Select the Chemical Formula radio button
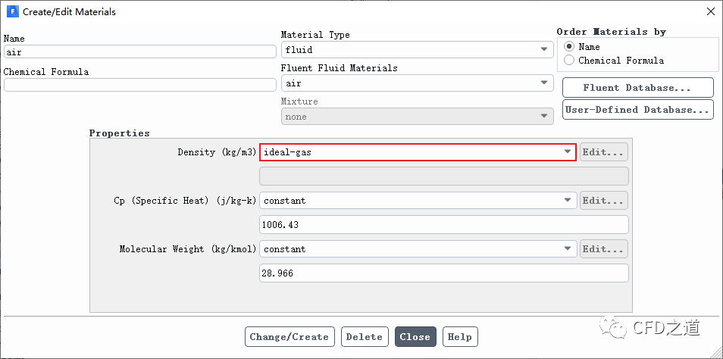 coord(569,61)
